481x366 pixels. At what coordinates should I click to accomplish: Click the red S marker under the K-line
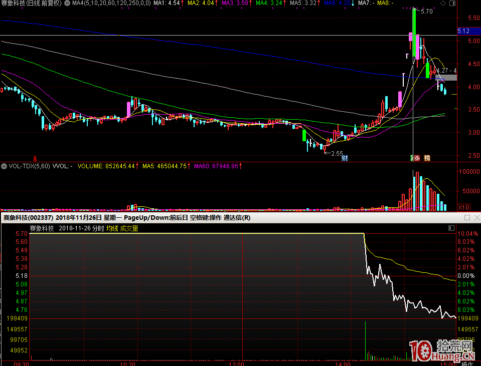click(35, 158)
